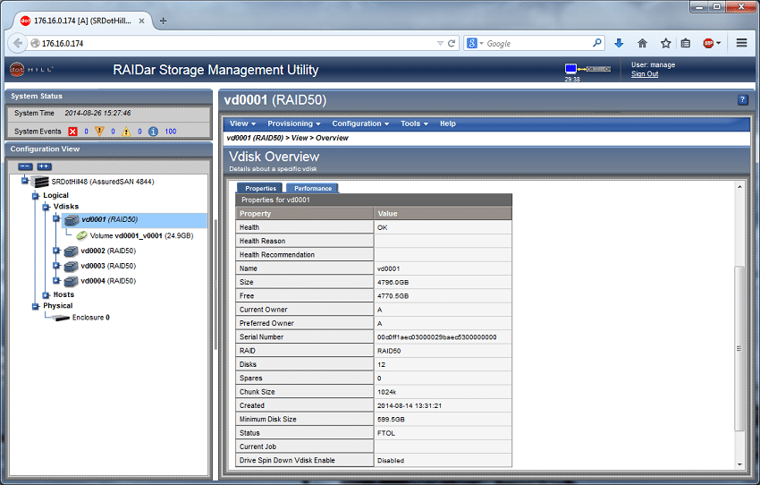Screen dimensions: 760x485
Task: Open the 100 informational events link
Action: click(x=171, y=132)
